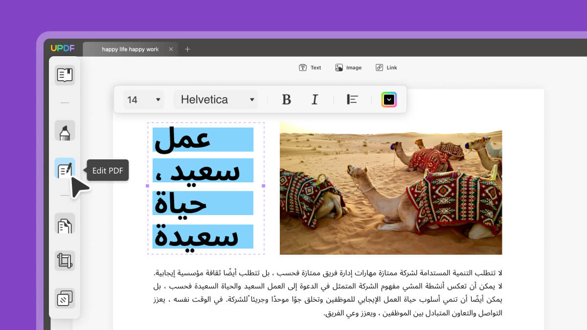Screen dimensions: 587x330
Task: Toggle text alignment options
Action: point(352,99)
